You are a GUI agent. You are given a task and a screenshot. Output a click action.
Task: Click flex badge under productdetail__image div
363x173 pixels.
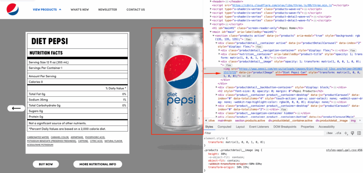229,65
